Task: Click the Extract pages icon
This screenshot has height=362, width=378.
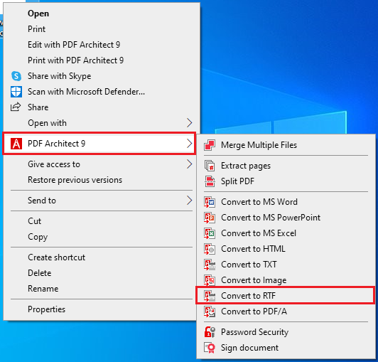Action: (210, 166)
